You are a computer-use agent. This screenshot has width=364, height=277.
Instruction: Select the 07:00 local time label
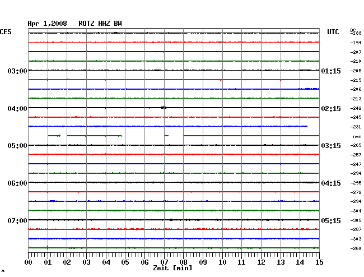coord(17,220)
